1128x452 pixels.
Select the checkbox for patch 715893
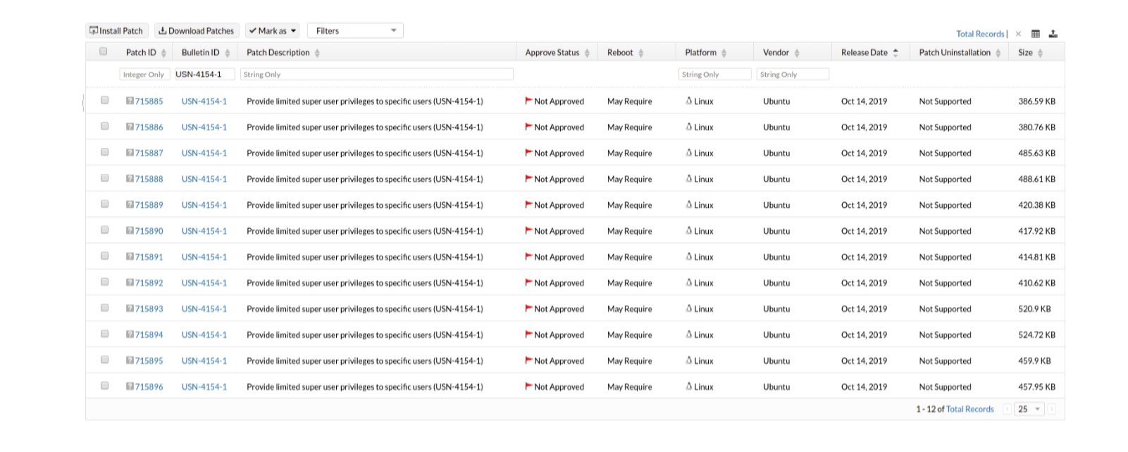(x=104, y=308)
